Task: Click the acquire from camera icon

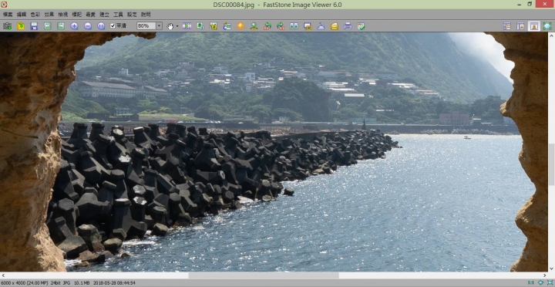Action: tap(8, 26)
